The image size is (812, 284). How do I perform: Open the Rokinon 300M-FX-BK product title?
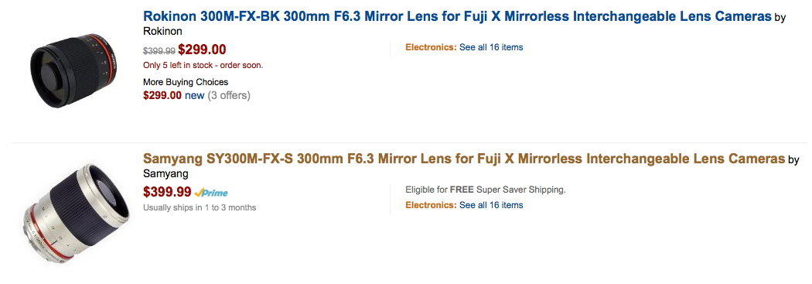pyautogui.click(x=457, y=16)
